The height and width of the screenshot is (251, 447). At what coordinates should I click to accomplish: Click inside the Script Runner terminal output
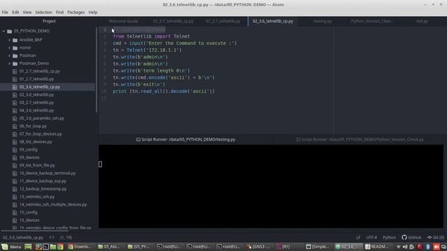tap(271, 186)
